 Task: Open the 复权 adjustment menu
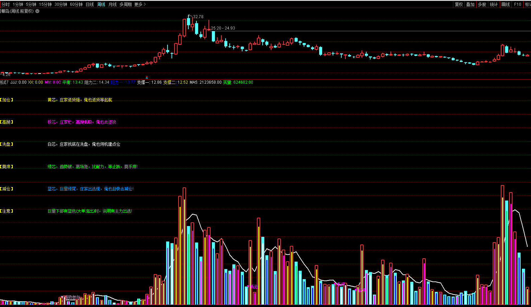[x=459, y=4]
